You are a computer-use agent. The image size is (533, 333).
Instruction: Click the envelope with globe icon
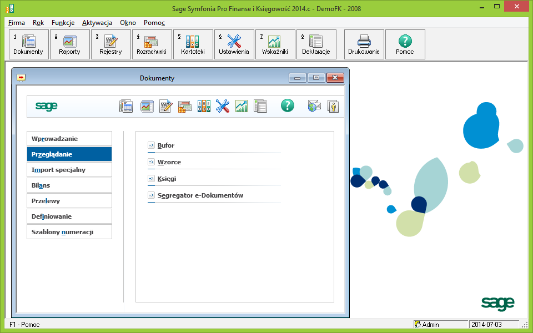(314, 105)
